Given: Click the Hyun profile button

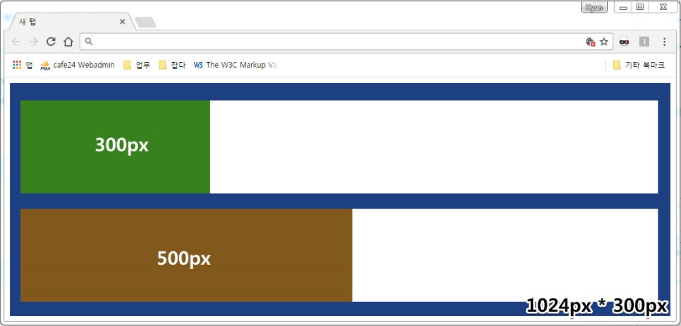Looking at the screenshot, I should pos(594,7).
